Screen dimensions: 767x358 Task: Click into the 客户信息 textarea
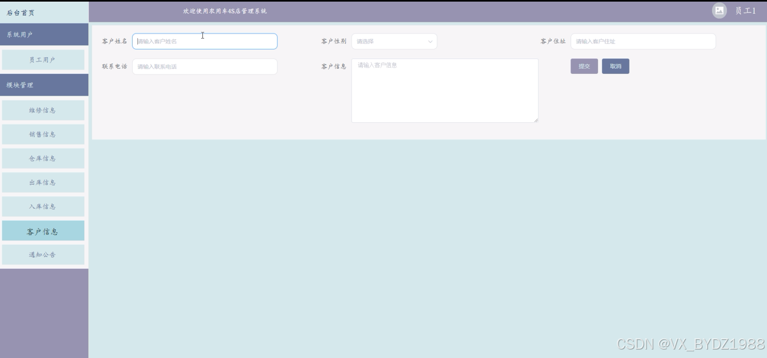pos(445,90)
